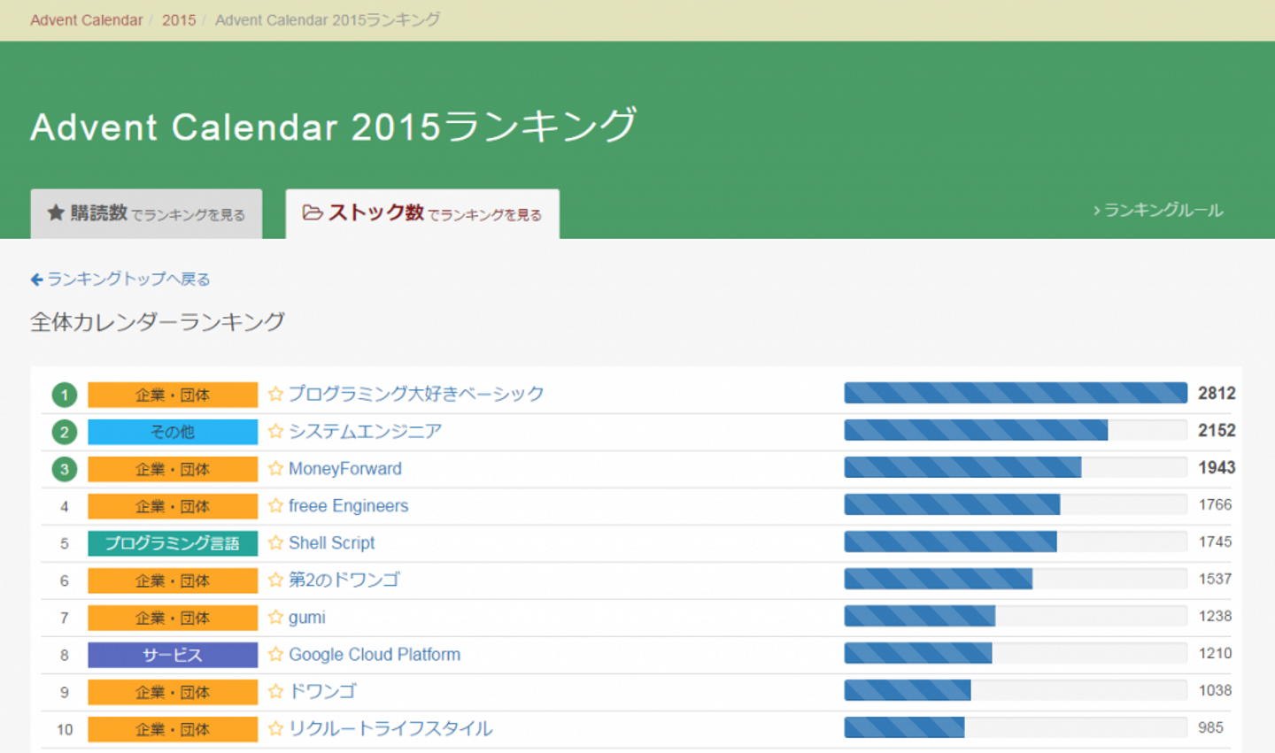Click the リクルートライフスタイル progress bar
1275x753 pixels.
tap(1016, 727)
